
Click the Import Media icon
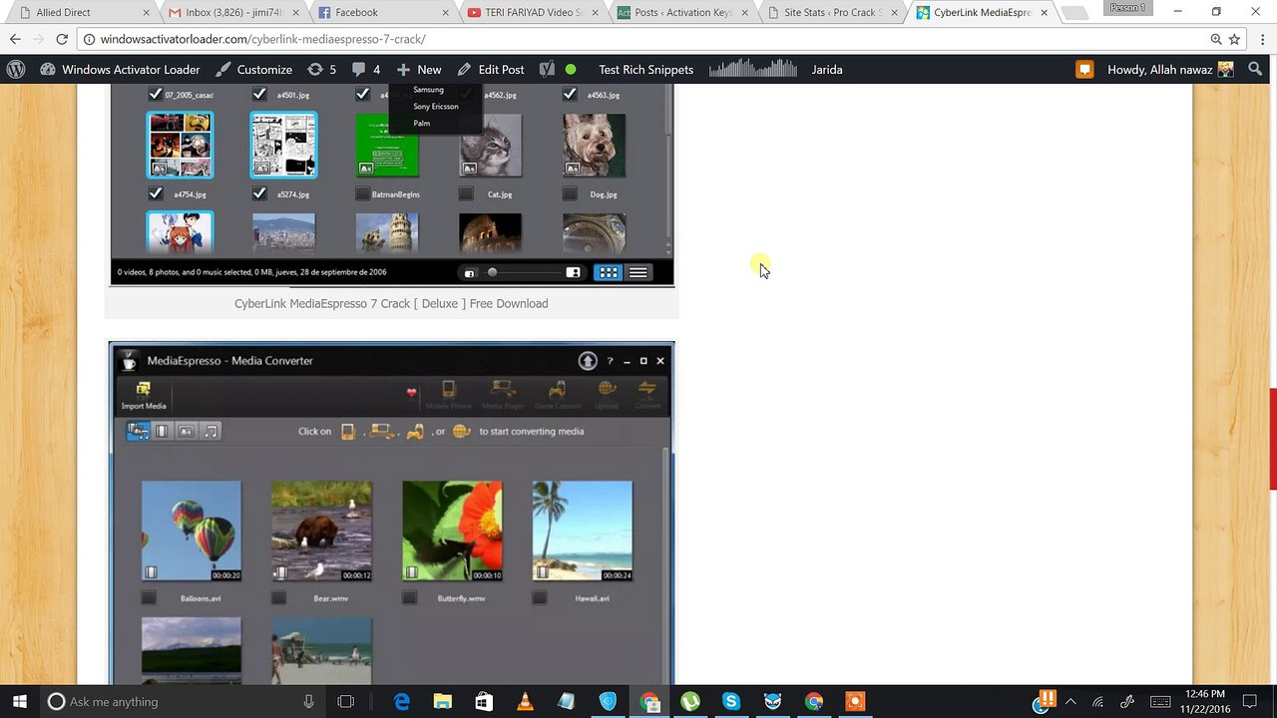click(144, 395)
